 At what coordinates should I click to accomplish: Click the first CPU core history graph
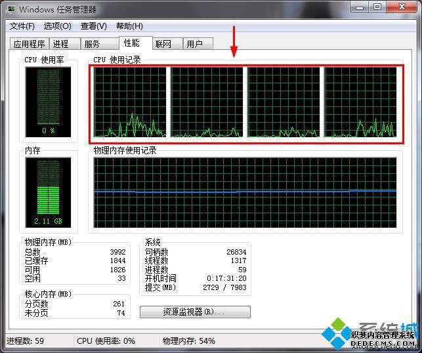pyautogui.click(x=130, y=102)
